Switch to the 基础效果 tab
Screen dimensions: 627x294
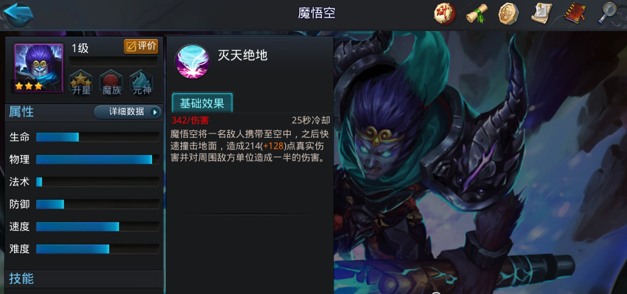202,103
